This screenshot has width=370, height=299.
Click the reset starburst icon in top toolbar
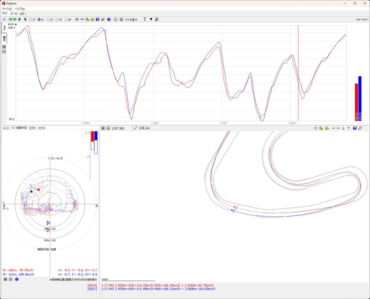(x=4, y=19)
